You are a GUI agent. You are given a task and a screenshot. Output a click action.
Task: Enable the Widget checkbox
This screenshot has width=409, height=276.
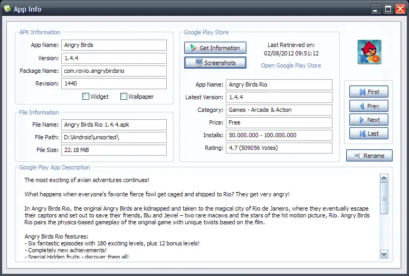(85, 97)
